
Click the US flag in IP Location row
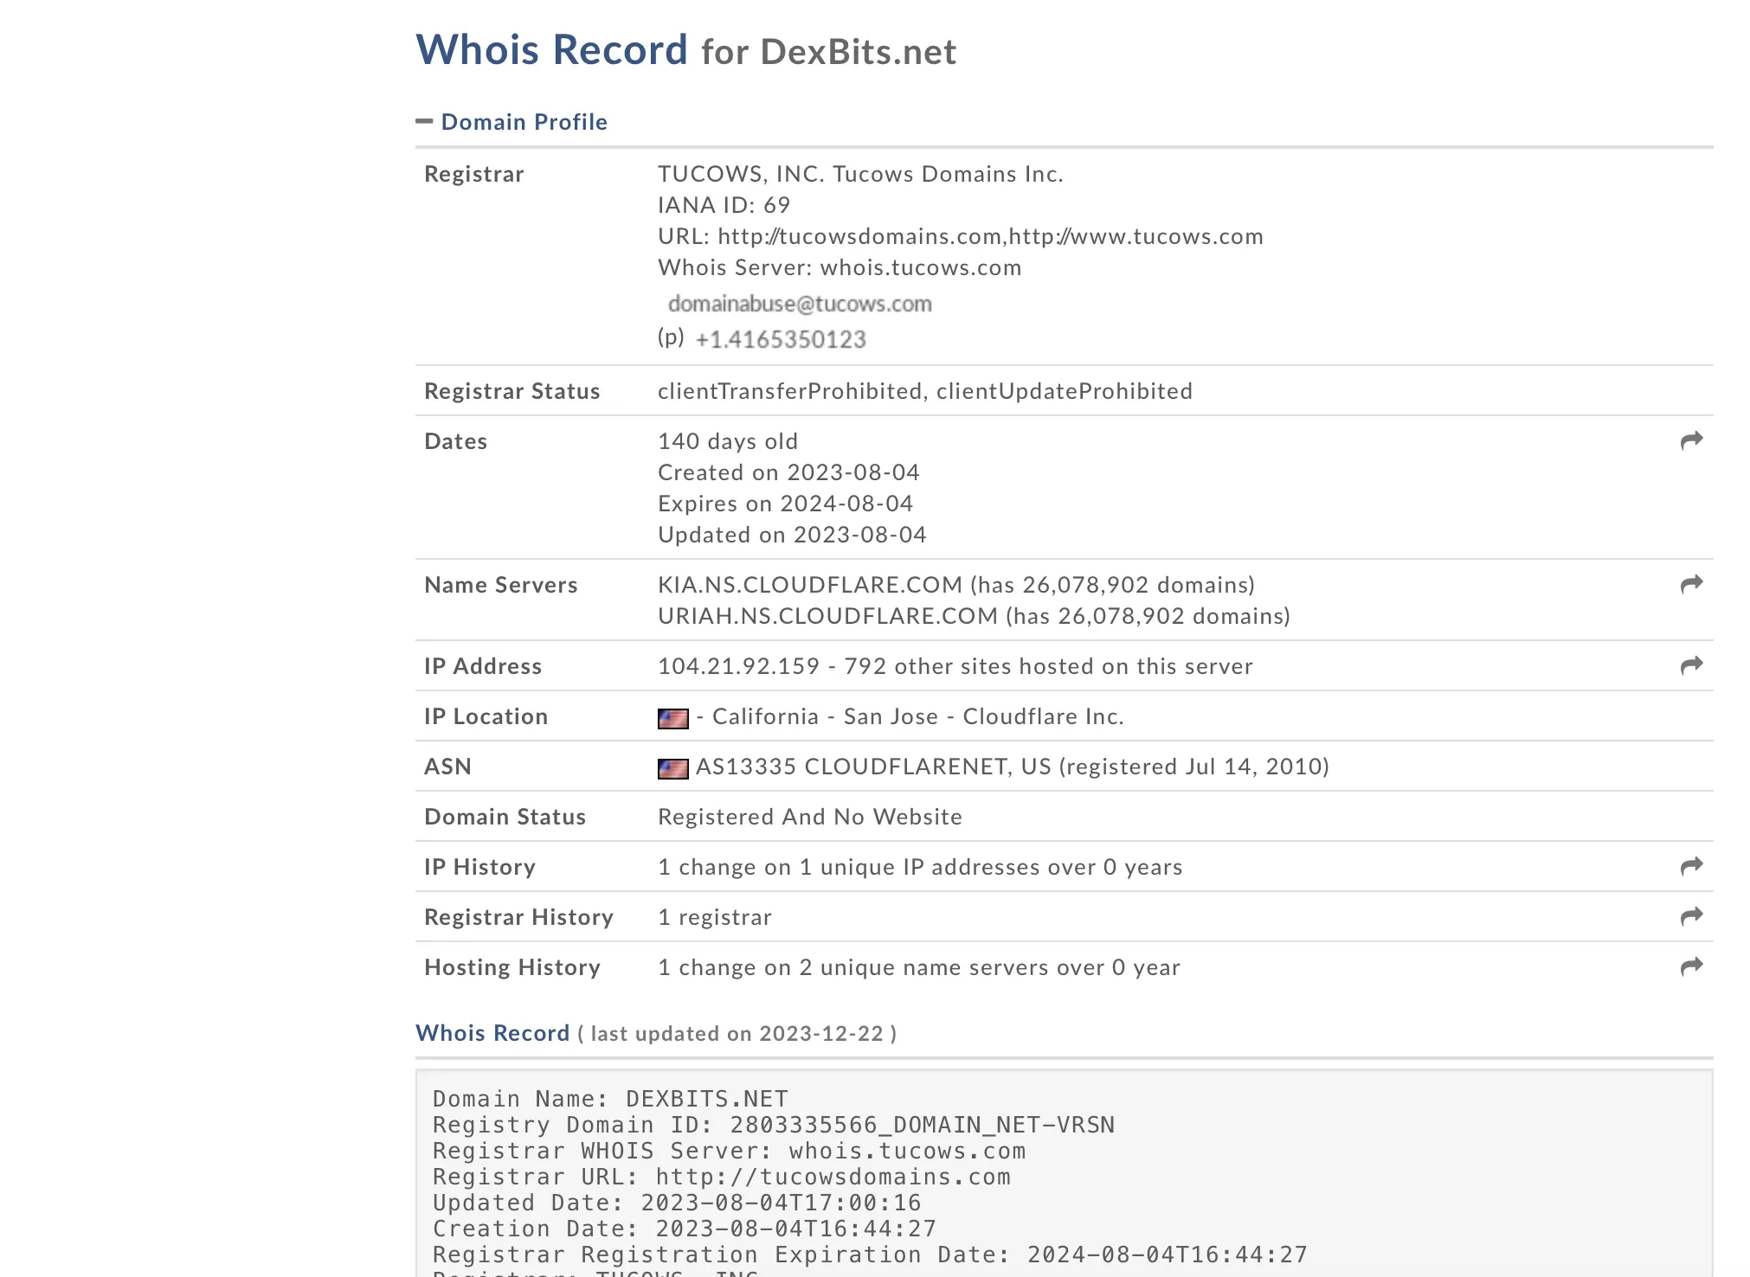pyautogui.click(x=672, y=718)
